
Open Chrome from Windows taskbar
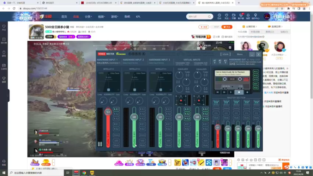click(84, 172)
